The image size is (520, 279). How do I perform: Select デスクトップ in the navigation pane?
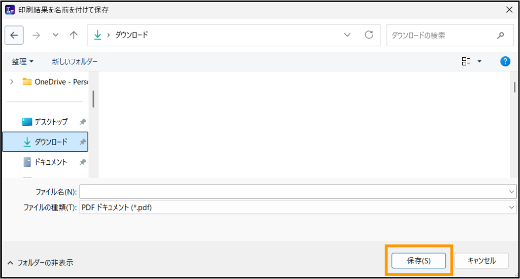pyautogui.click(x=50, y=122)
